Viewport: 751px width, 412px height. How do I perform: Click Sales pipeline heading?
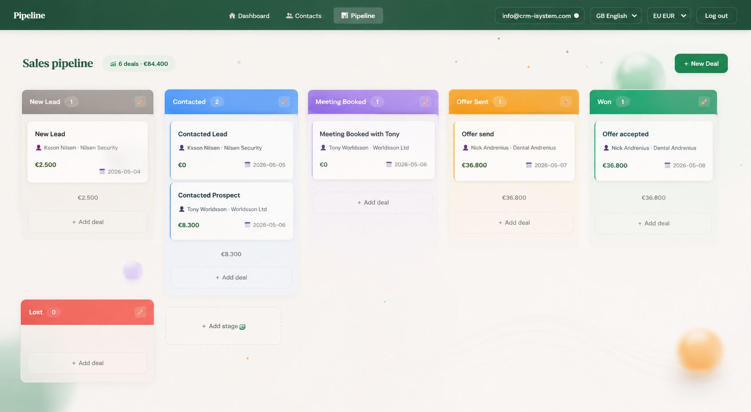58,63
